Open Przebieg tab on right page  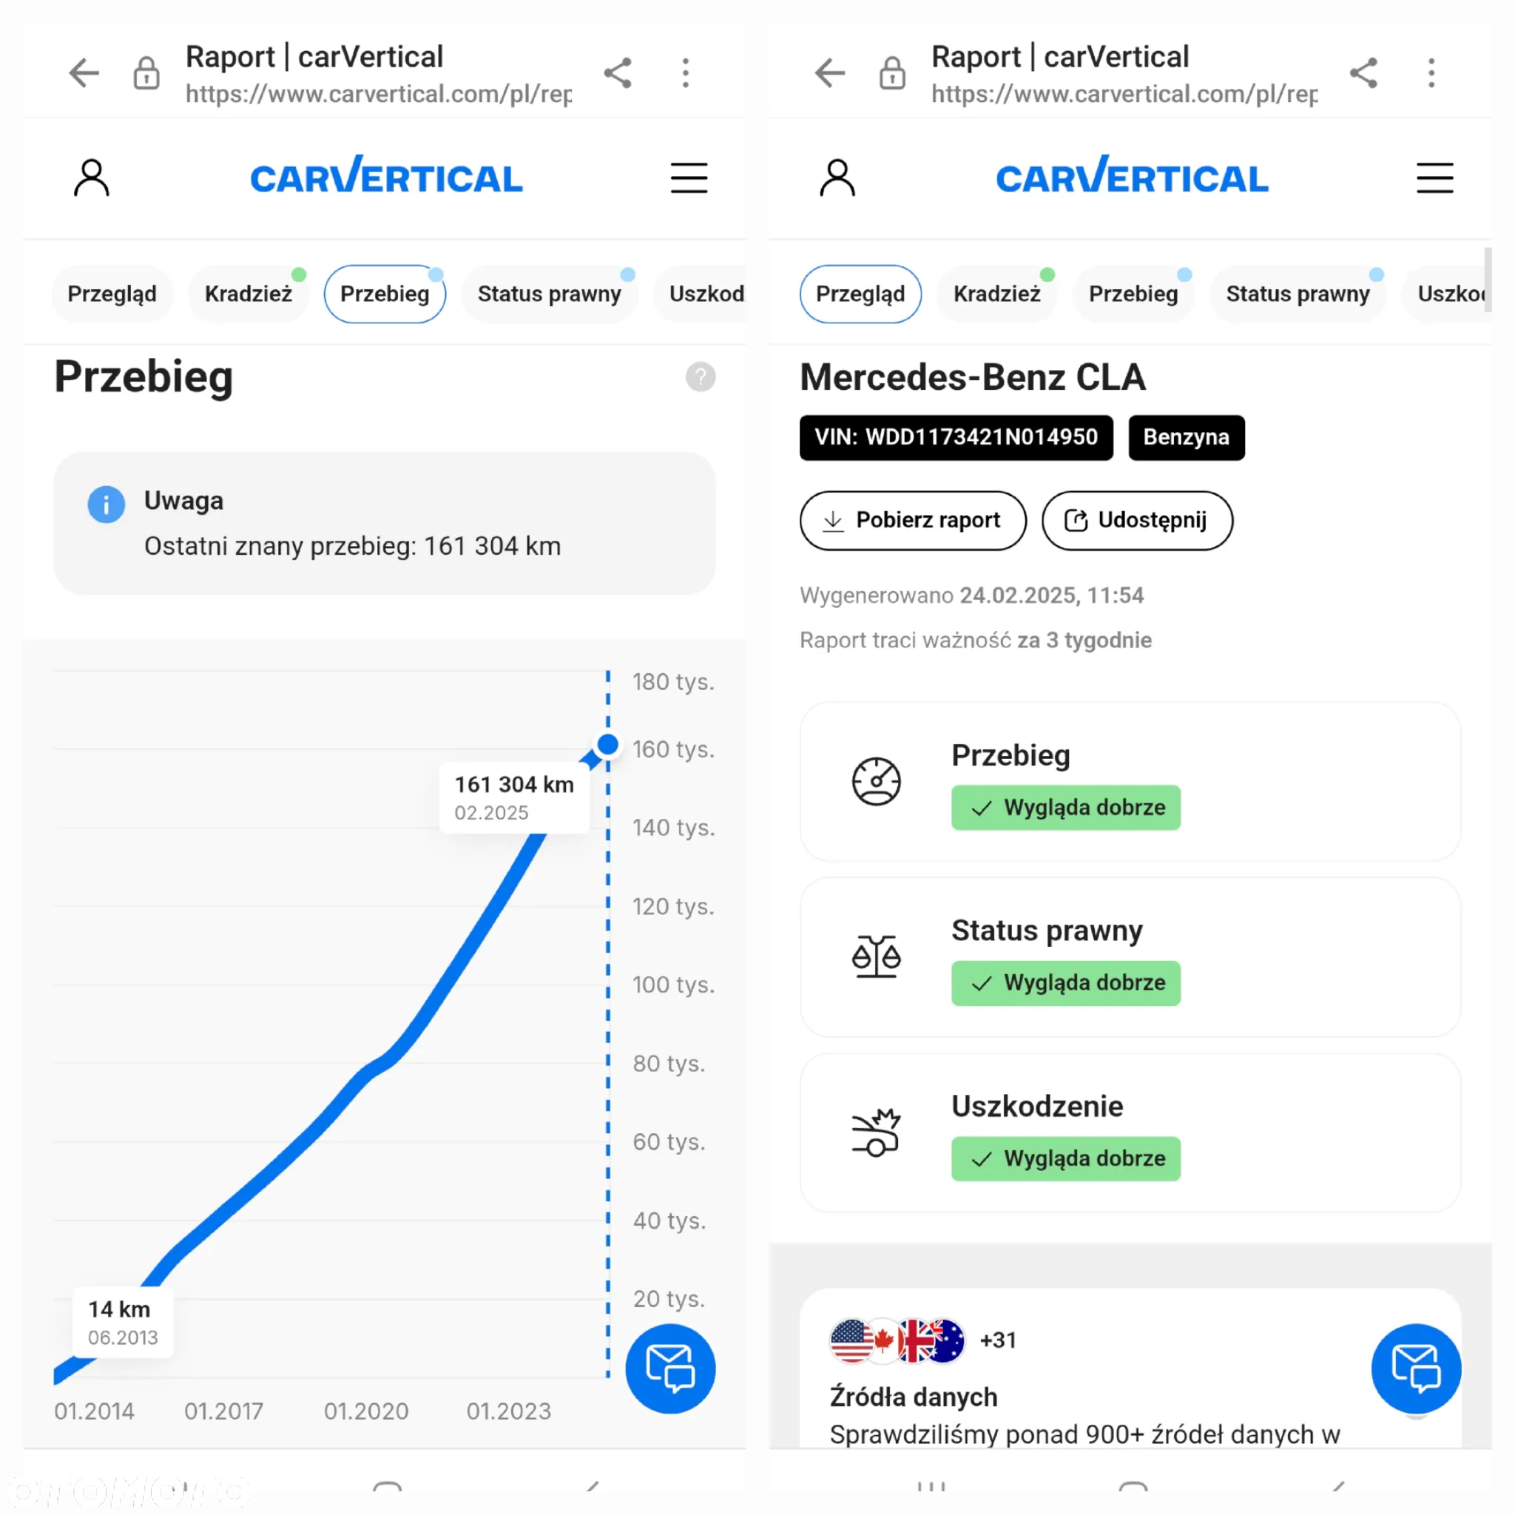[1133, 294]
